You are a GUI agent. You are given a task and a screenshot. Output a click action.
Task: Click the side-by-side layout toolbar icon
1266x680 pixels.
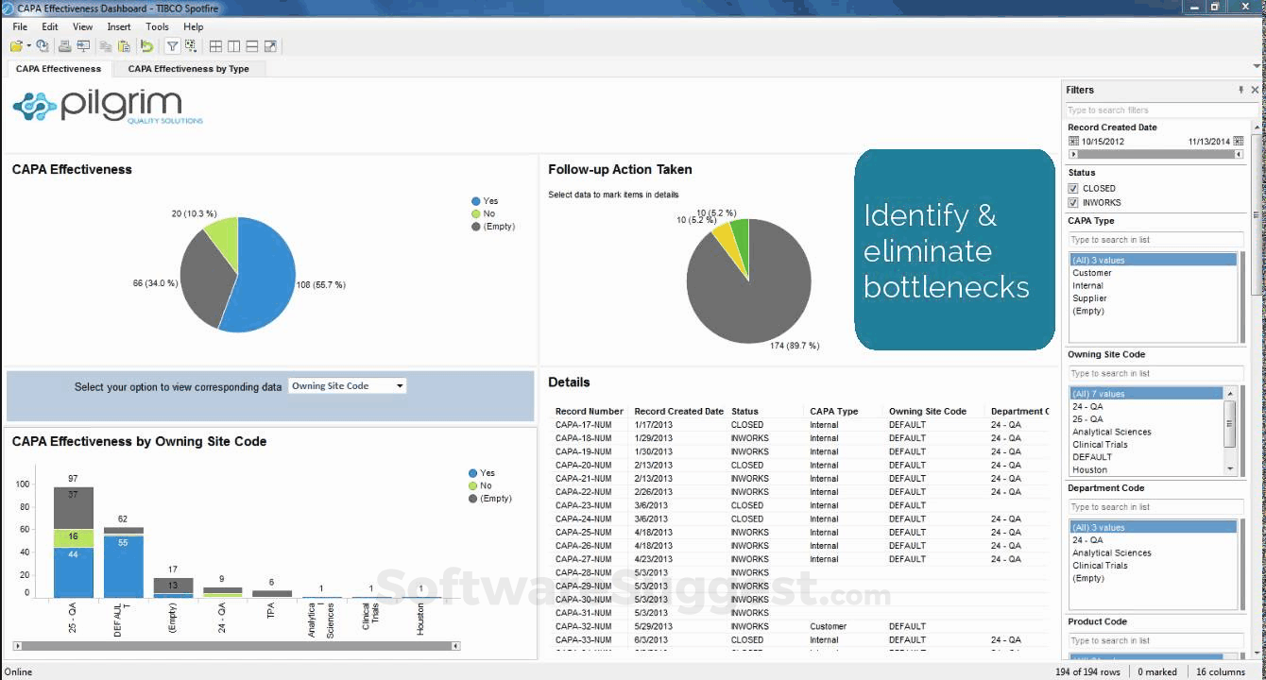(x=231, y=45)
